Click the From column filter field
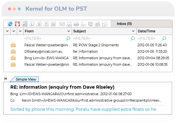The image size is (176, 123). [x=45, y=39]
